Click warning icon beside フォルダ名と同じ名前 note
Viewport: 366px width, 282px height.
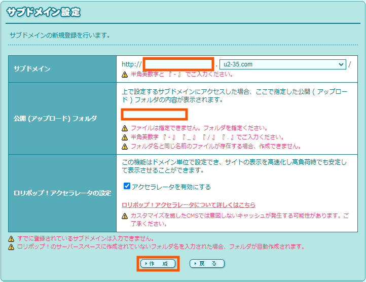(125, 147)
